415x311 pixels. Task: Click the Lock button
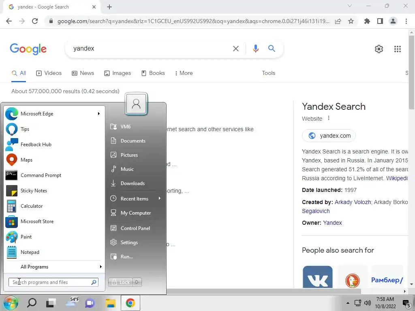pos(121,282)
